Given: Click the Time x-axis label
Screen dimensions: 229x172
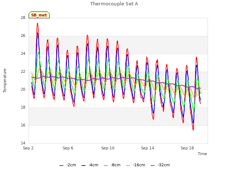Looking at the screenshot, I should click(x=203, y=154).
